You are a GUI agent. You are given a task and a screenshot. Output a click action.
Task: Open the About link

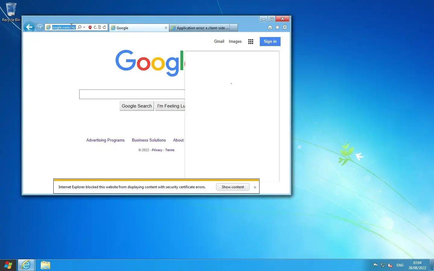178,140
